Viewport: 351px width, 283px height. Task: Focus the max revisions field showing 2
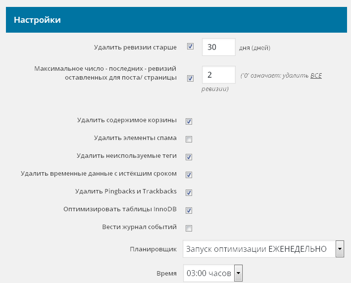(x=218, y=75)
